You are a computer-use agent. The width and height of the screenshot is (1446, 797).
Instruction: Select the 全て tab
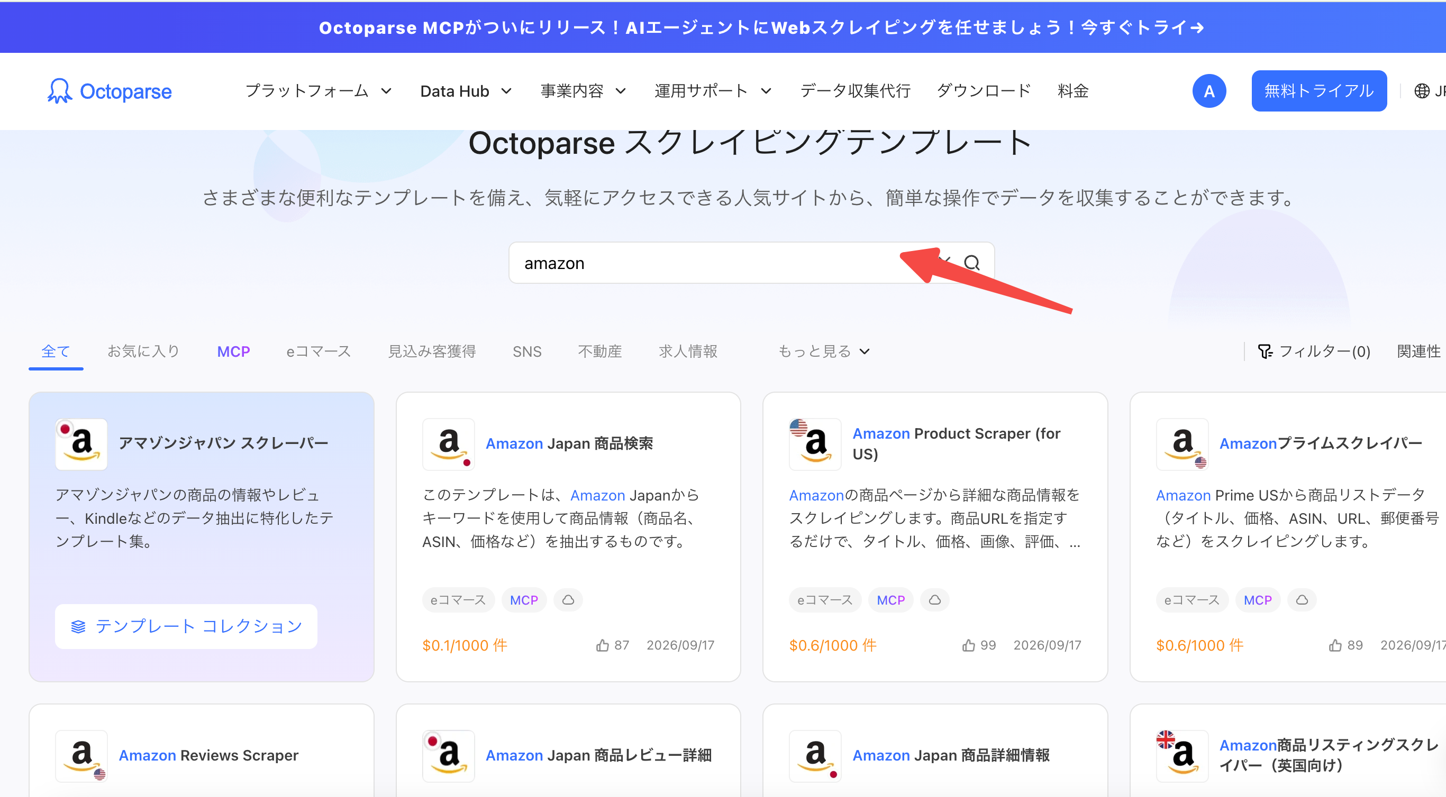point(56,351)
